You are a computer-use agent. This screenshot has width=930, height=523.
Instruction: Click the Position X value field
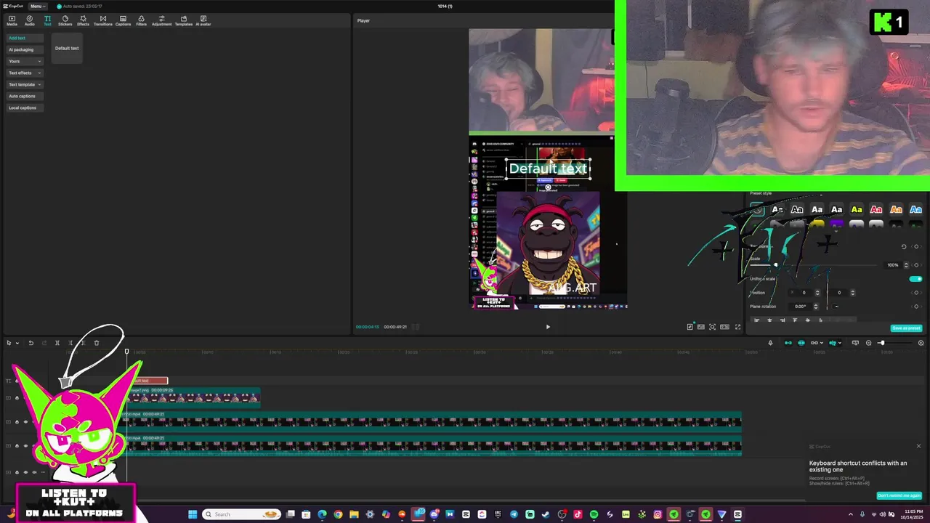[x=805, y=293]
